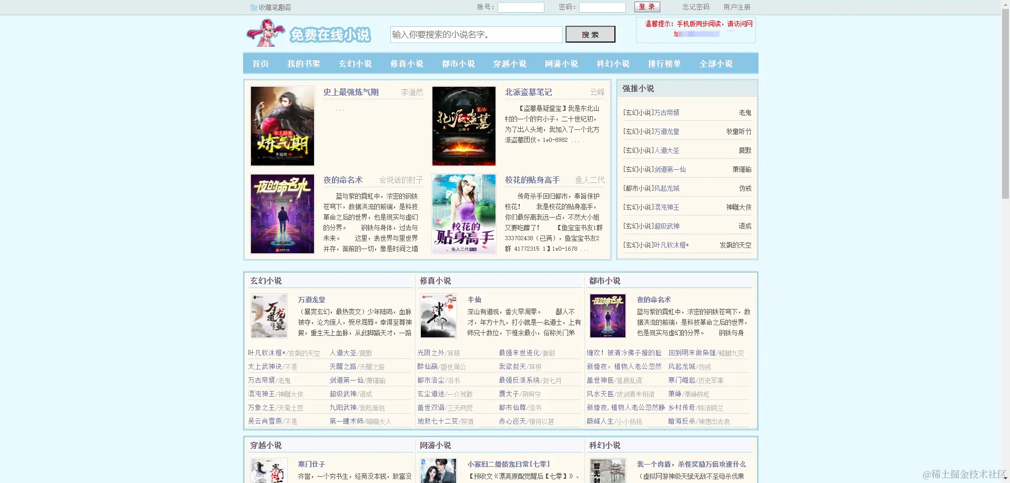Open 光阴之外 novel link
Image resolution: width=1010 pixels, height=483 pixels.
tap(431, 353)
